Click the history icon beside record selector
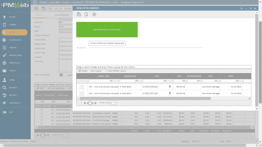This screenshot has height=147, width=262. (x=43, y=8)
